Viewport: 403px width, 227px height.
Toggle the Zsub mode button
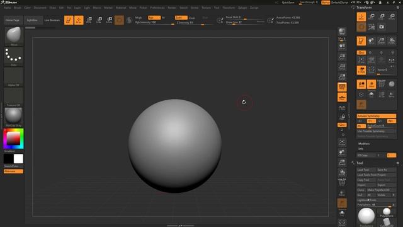point(191,18)
